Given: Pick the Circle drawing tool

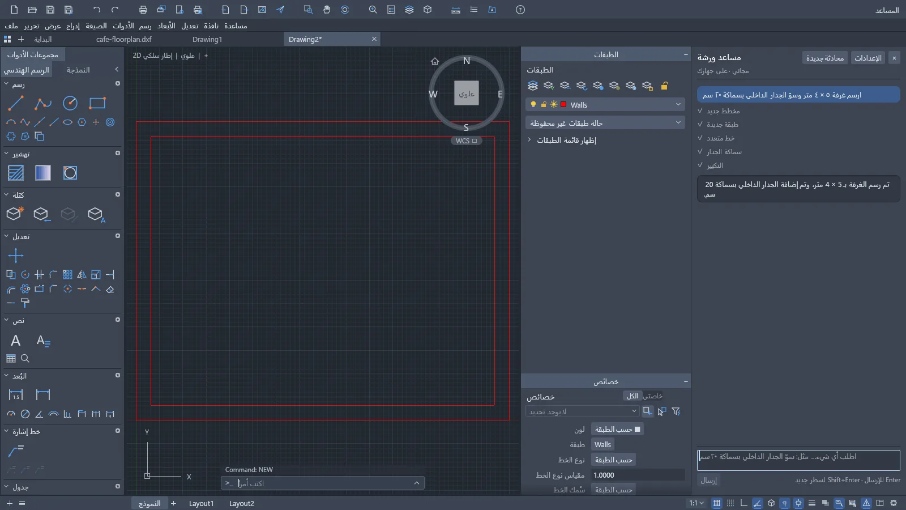Looking at the screenshot, I should pyautogui.click(x=70, y=103).
